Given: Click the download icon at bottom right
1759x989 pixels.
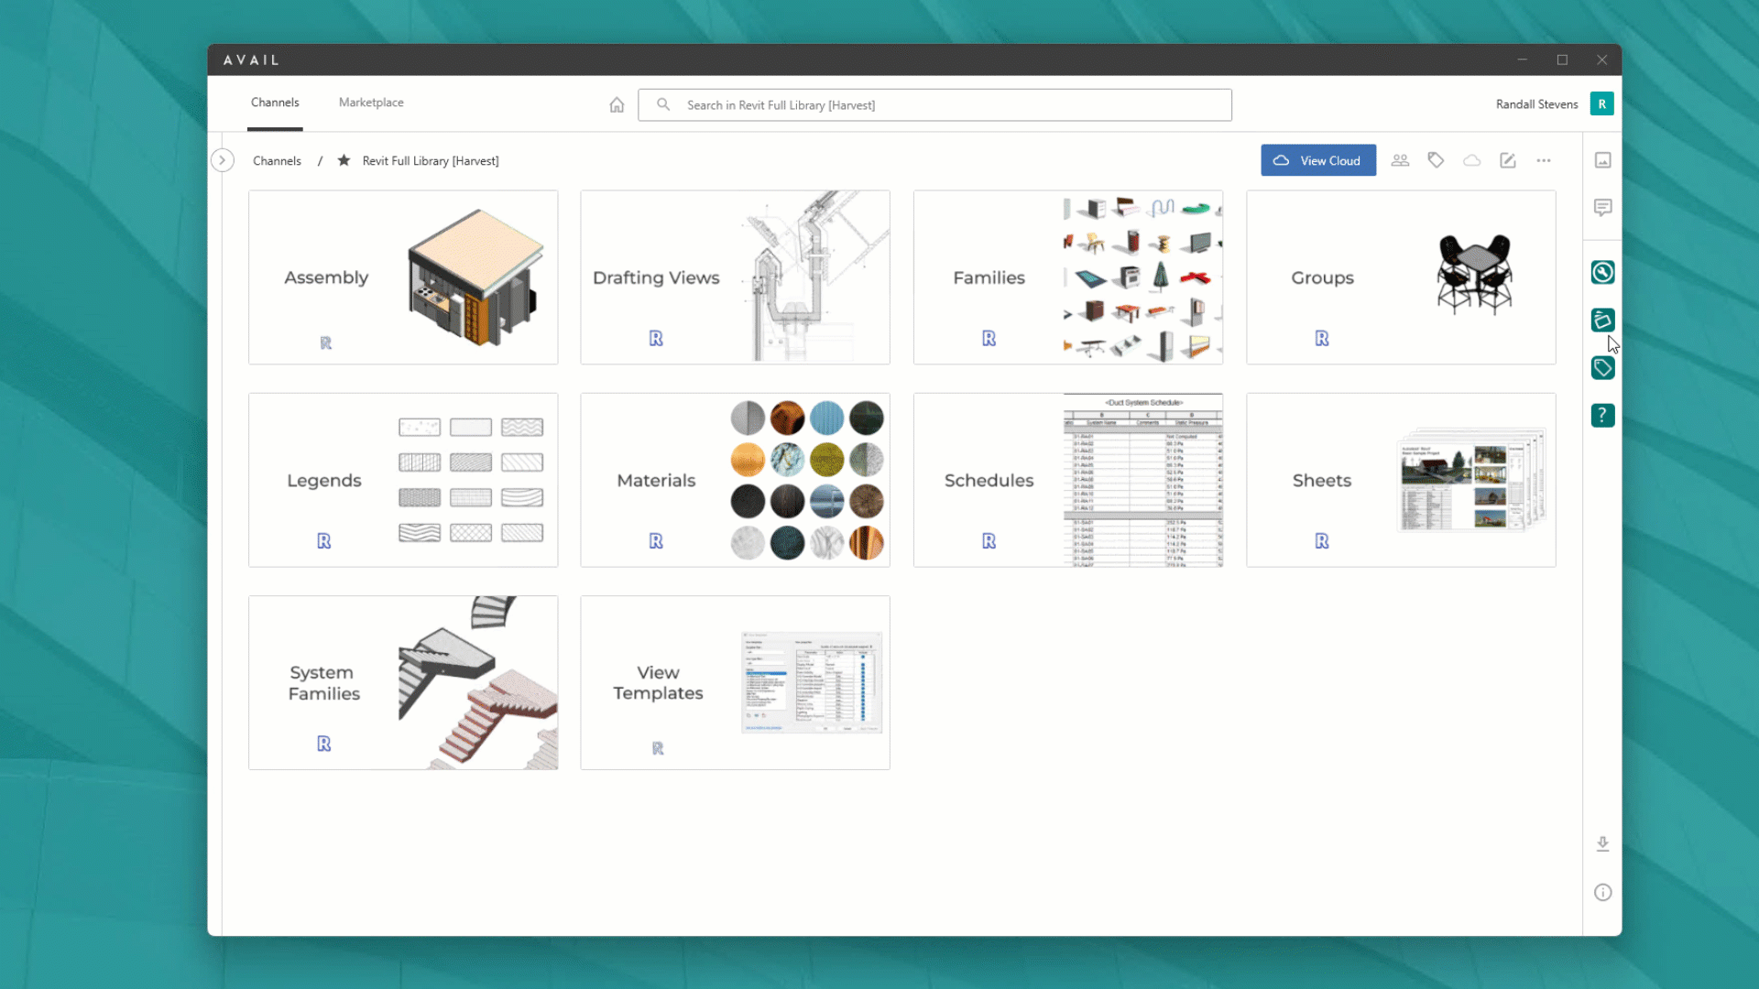Looking at the screenshot, I should pos(1603,842).
